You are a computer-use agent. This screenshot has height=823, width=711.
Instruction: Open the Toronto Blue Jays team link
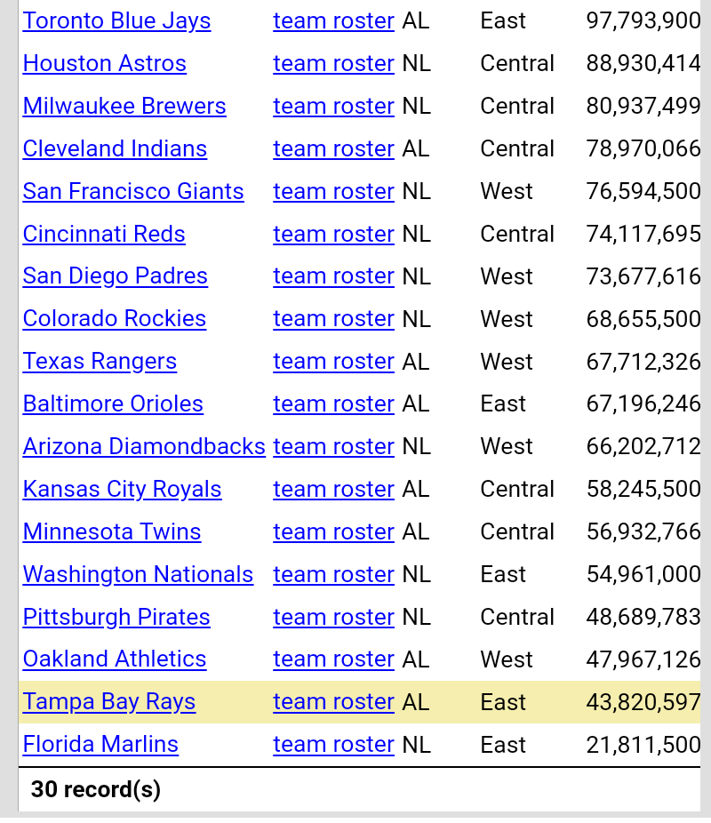[116, 20]
